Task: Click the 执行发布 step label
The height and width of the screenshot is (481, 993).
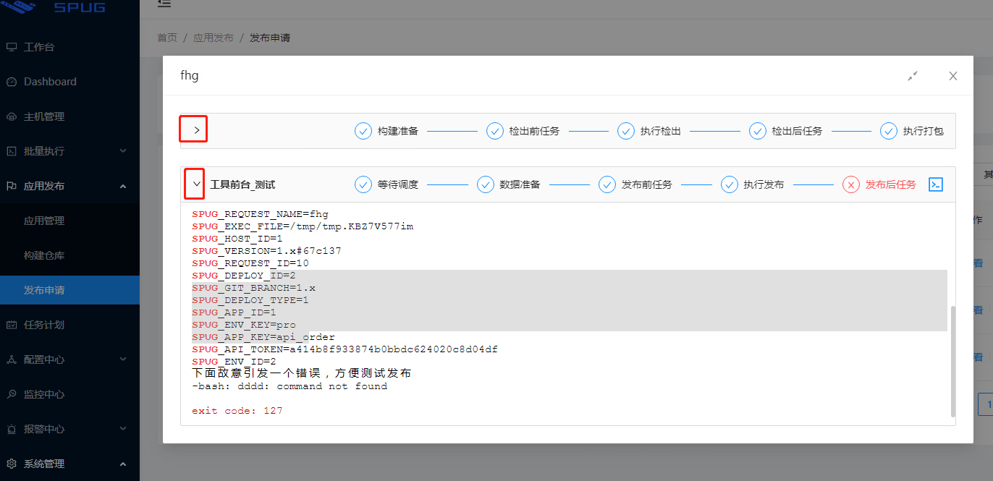Action: [764, 184]
